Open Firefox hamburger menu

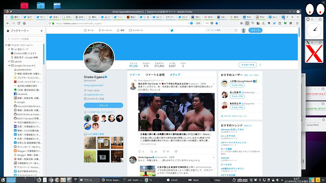click(x=297, y=23)
